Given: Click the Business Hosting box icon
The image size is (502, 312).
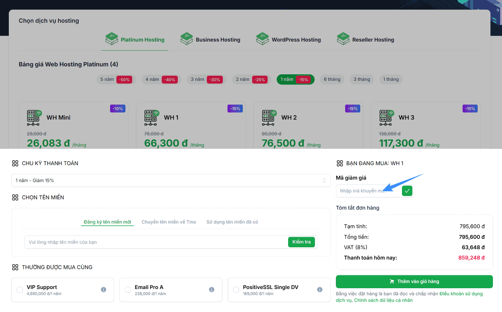Looking at the screenshot, I should pos(187,39).
